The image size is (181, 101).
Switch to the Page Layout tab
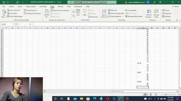[x=31, y=6]
